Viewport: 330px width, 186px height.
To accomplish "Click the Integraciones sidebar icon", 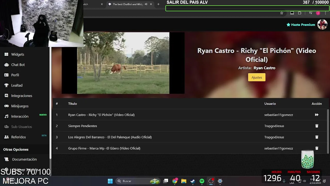I will [x=6, y=96].
